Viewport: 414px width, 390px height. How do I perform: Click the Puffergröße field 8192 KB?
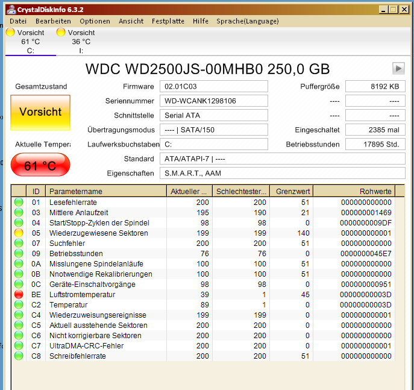[375, 86]
